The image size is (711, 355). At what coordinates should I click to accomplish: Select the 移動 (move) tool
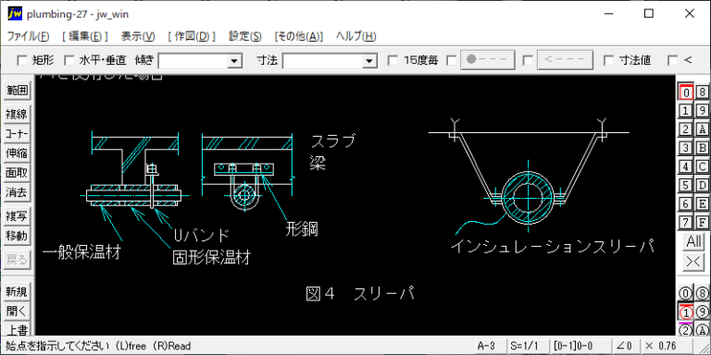pos(17,236)
